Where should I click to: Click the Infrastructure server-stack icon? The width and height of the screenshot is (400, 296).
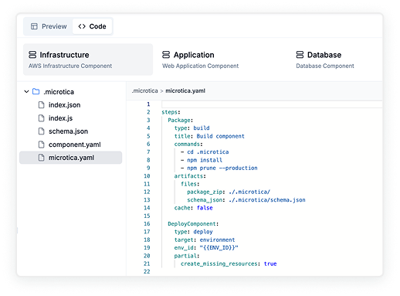pos(32,55)
